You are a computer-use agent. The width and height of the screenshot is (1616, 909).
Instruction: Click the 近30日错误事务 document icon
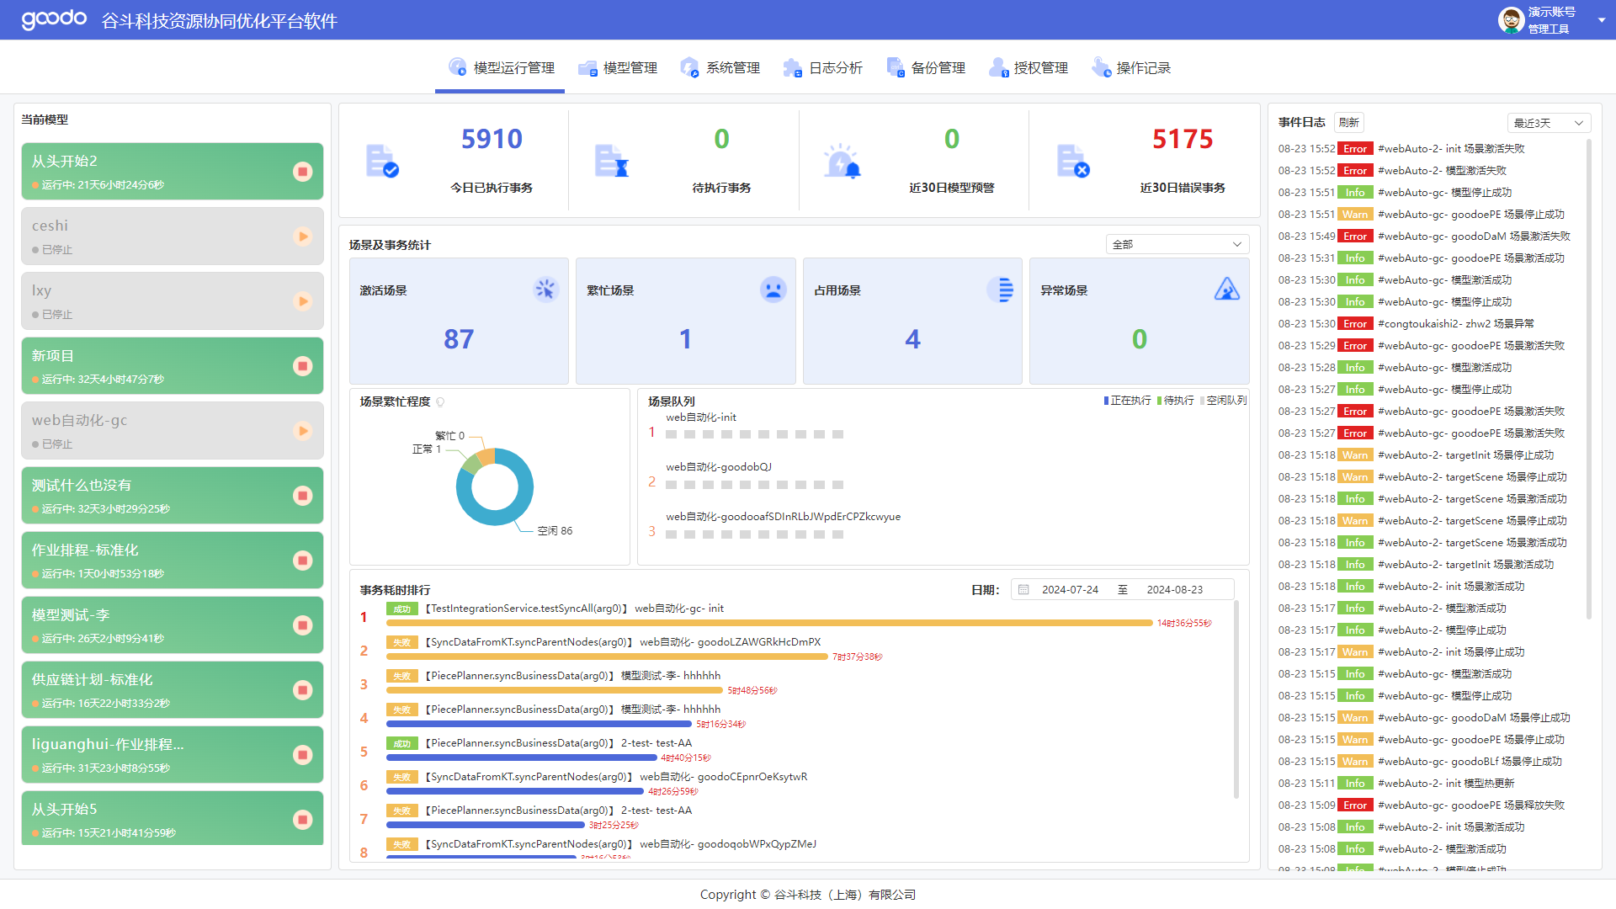[x=1072, y=161]
